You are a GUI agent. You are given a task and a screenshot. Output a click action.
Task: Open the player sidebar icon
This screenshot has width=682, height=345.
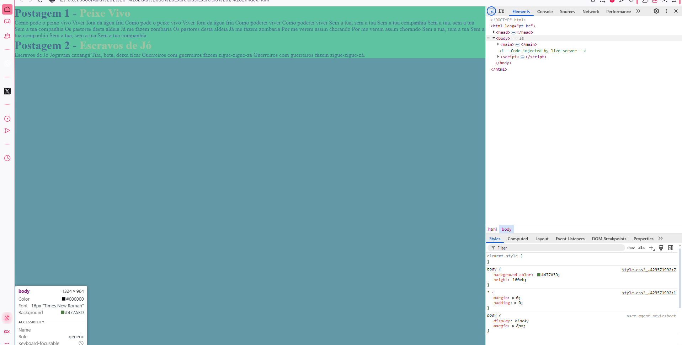point(7,119)
